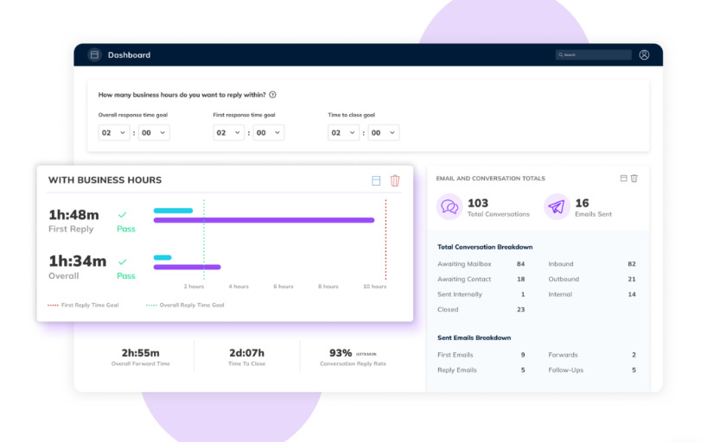This screenshot has width=707, height=442.
Task: Expand First response time goal minutes dropdown
Action: click(x=268, y=133)
